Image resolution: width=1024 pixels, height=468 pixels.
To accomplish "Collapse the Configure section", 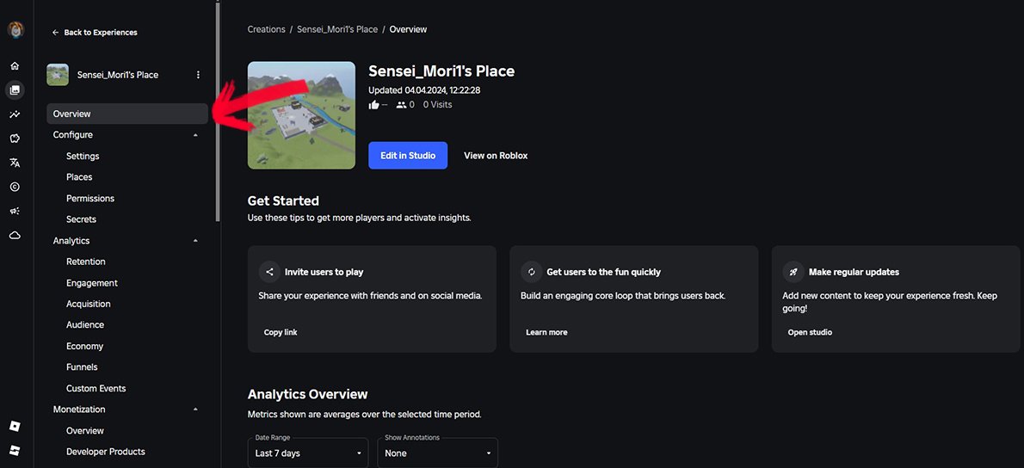I will pyautogui.click(x=195, y=135).
